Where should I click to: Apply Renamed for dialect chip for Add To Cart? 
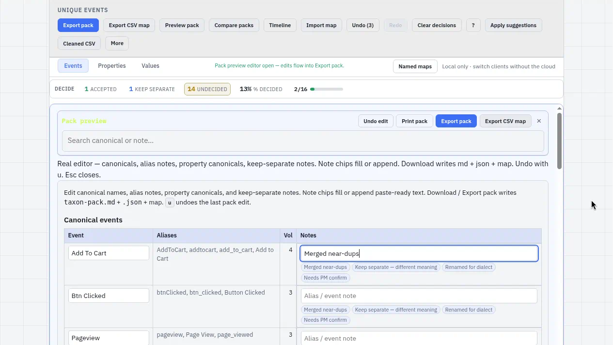click(x=469, y=267)
